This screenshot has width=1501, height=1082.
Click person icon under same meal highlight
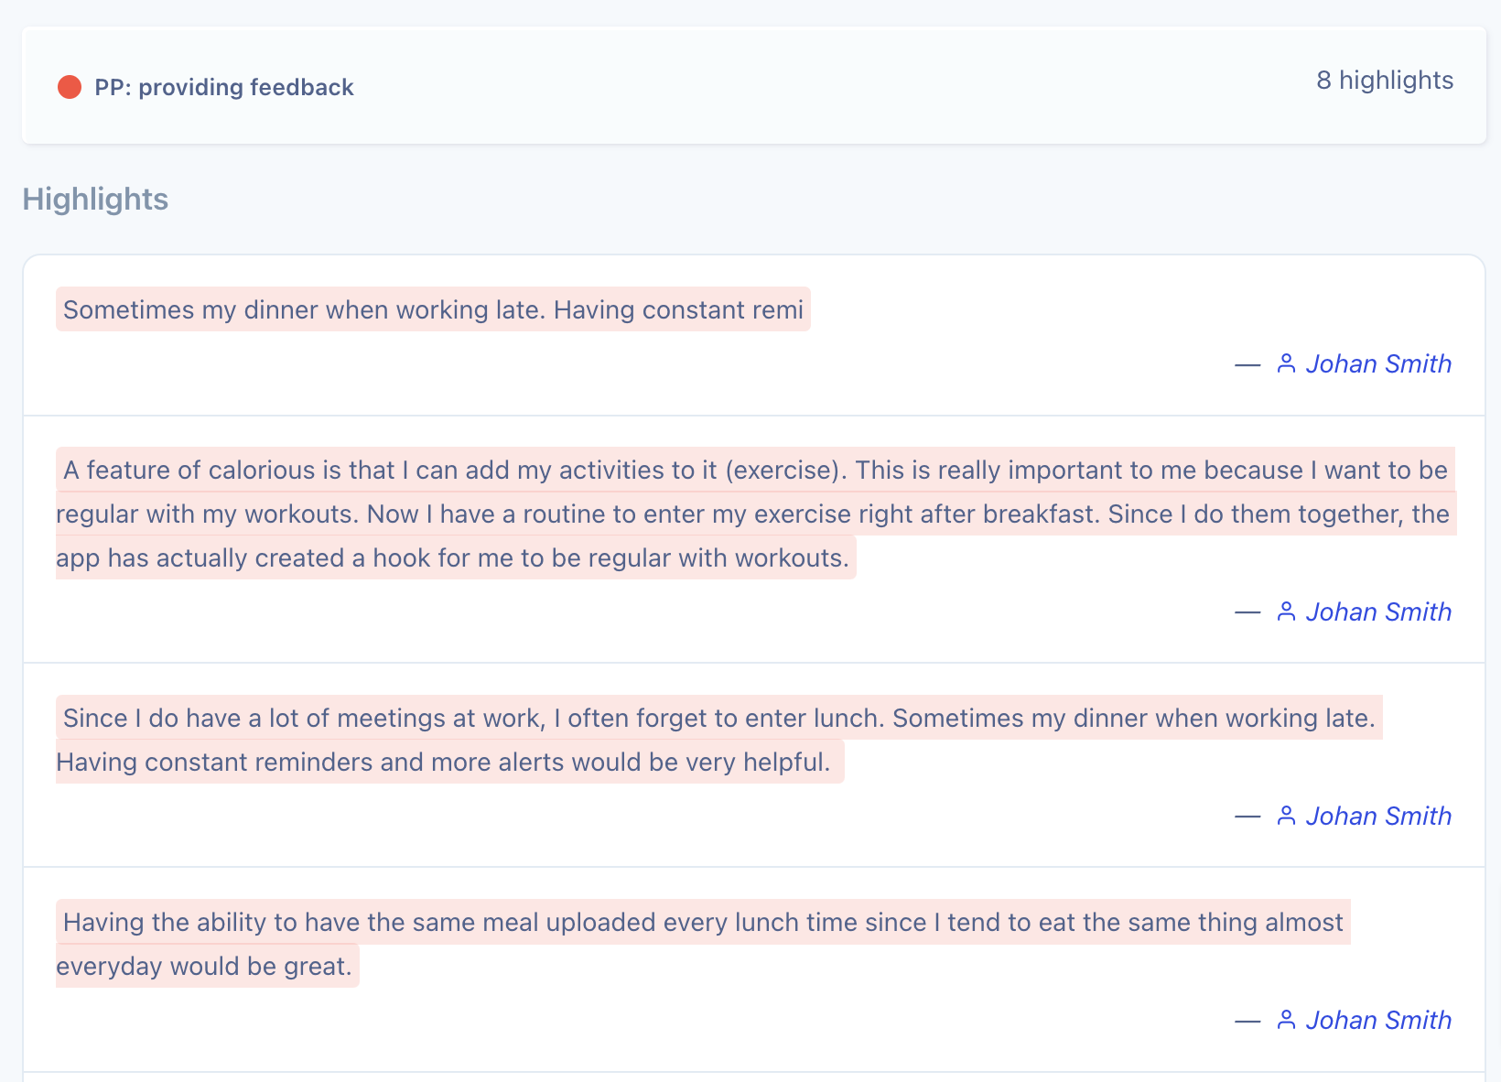[x=1286, y=1020]
